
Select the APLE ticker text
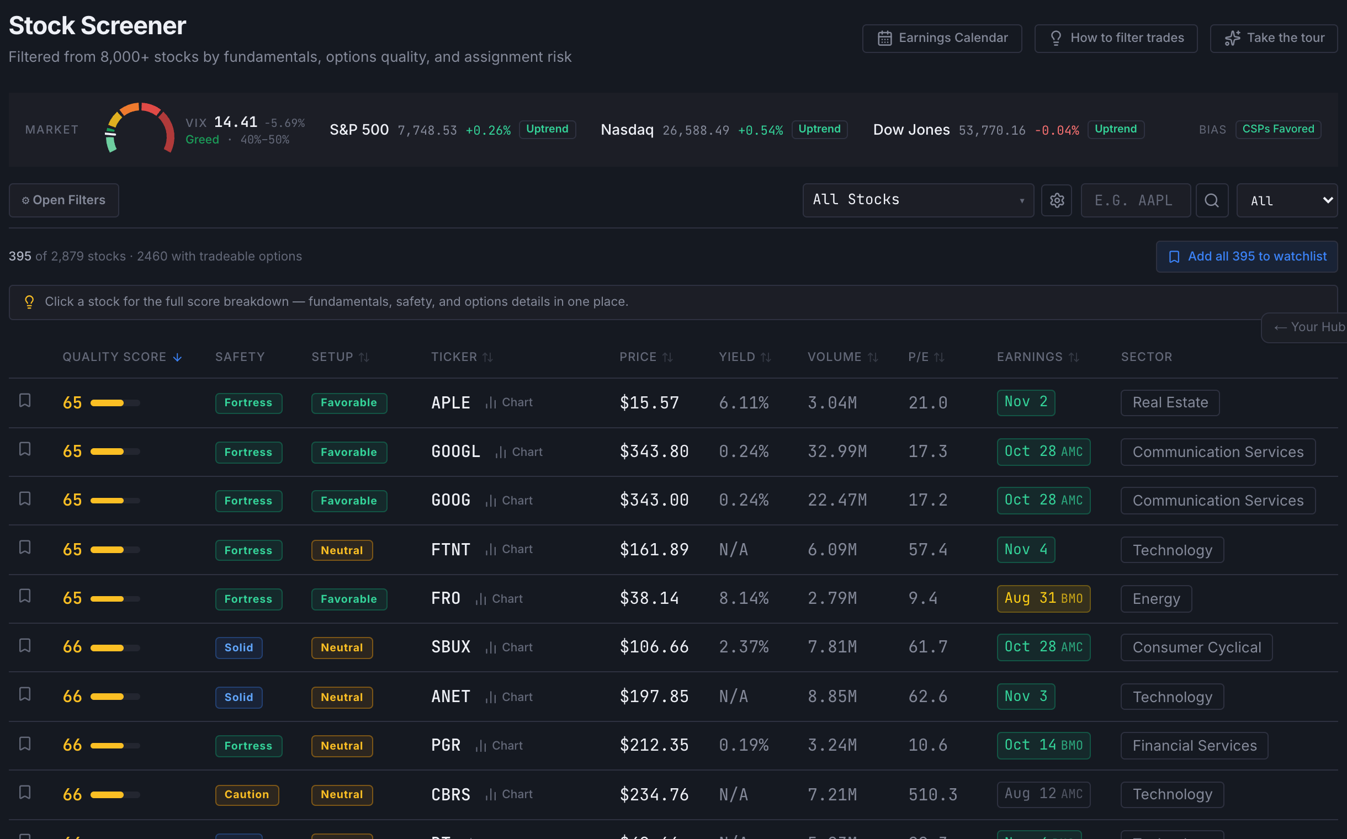click(x=450, y=403)
